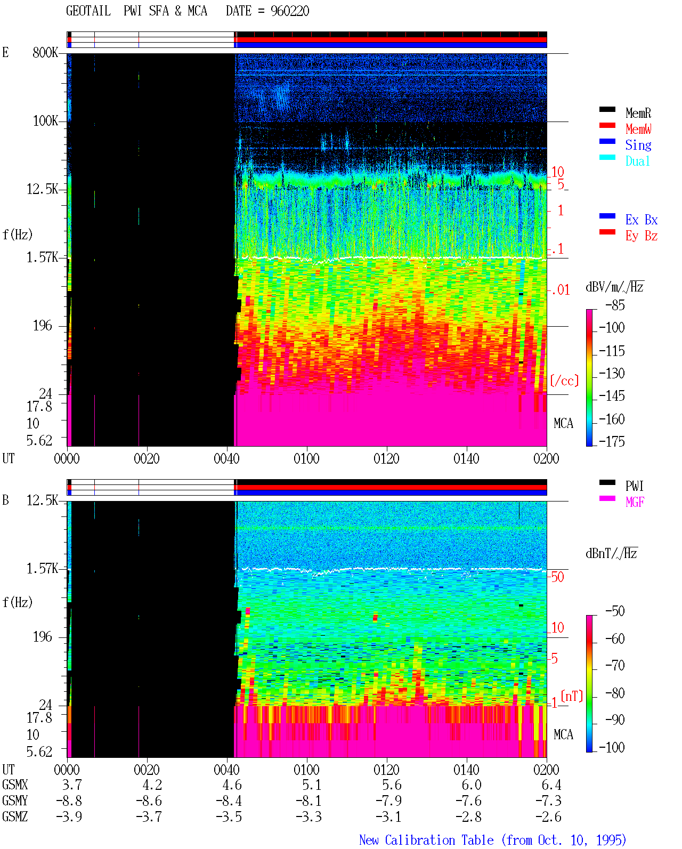Screen dimensions: 682x849
Task: Click the B panel '0120' UT tick
Action: point(386,770)
